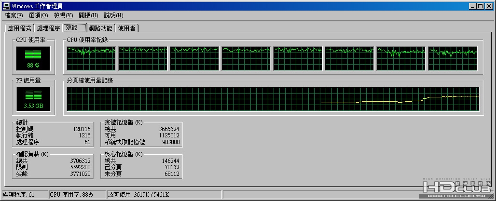Click the 確認負載 總共 value 3706312
The width and height of the screenshot is (496, 201).
pos(81,161)
